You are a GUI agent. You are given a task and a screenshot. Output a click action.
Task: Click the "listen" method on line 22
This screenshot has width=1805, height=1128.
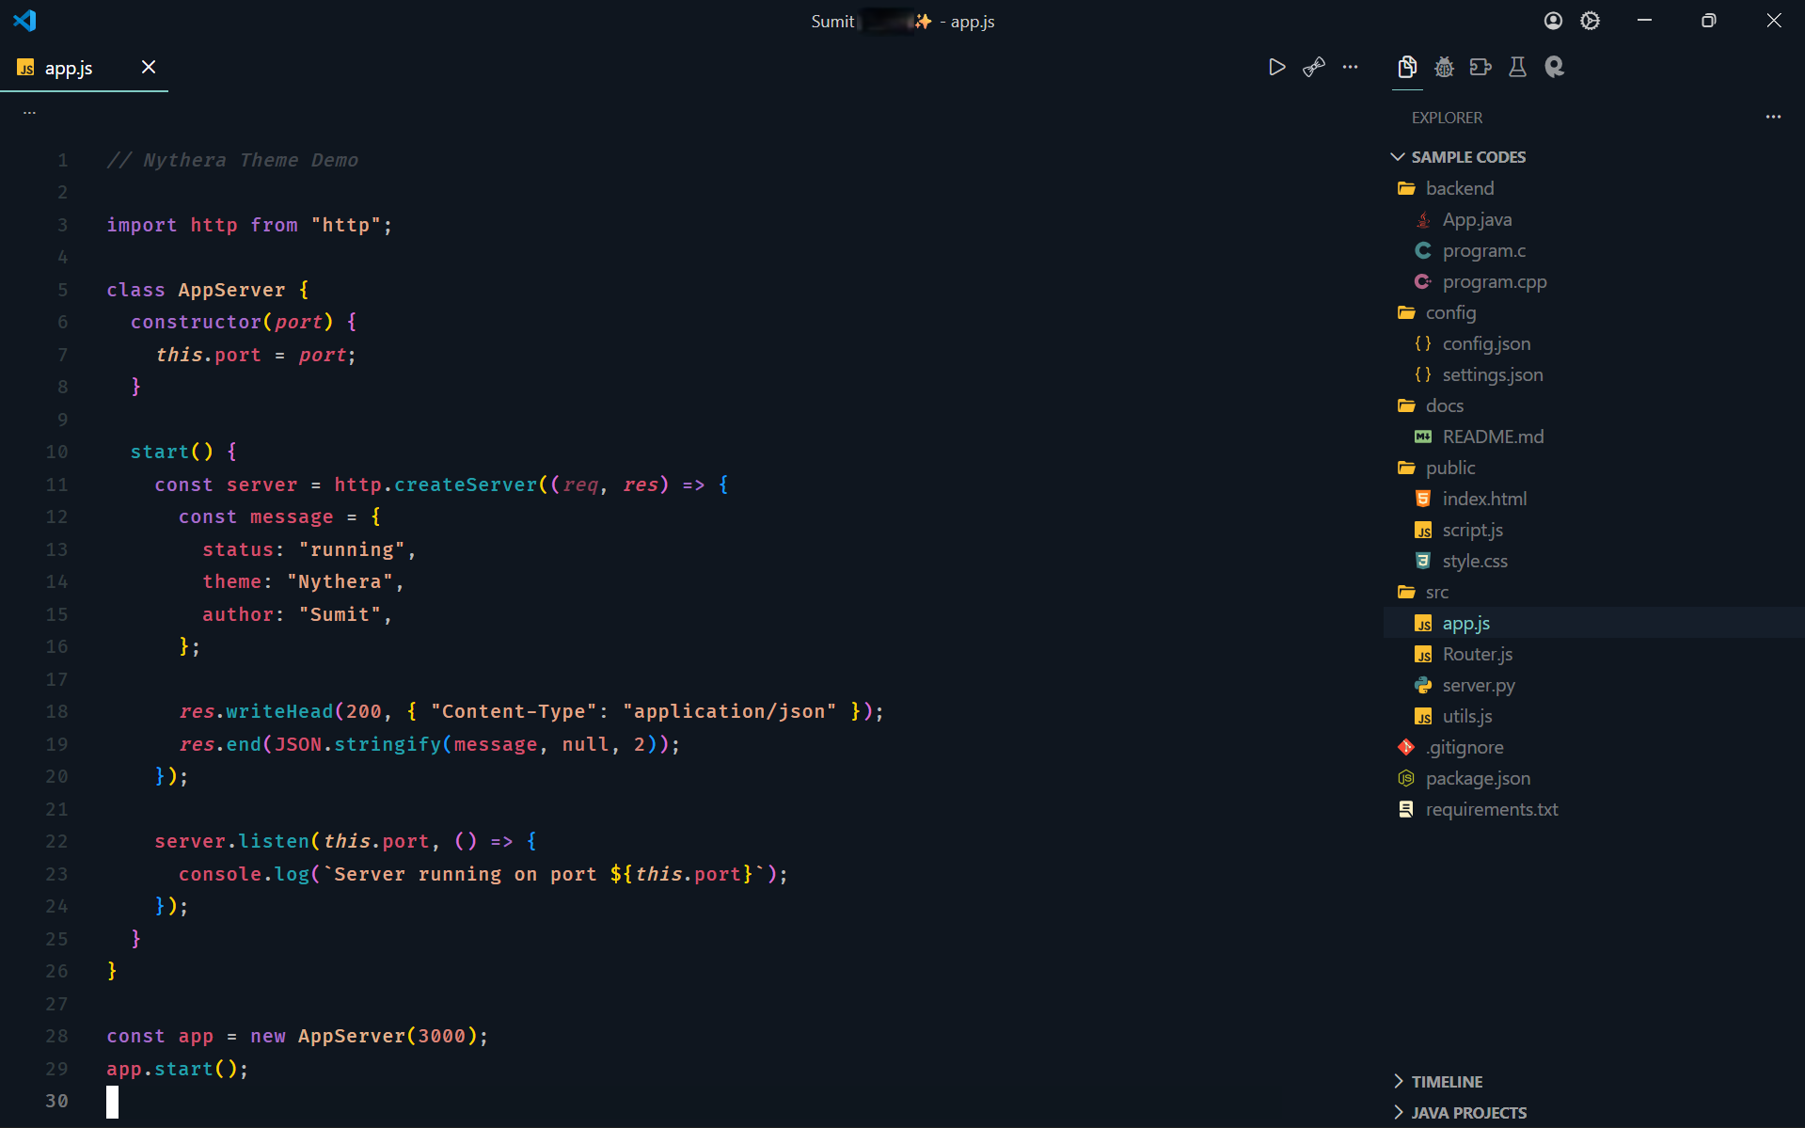pyautogui.click(x=274, y=841)
